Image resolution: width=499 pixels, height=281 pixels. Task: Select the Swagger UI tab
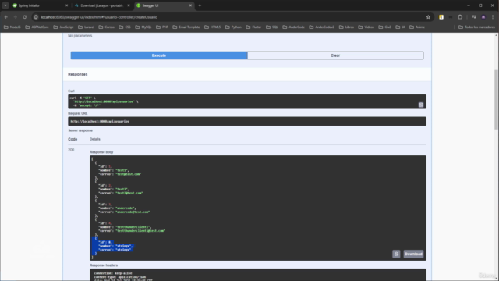(164, 5)
